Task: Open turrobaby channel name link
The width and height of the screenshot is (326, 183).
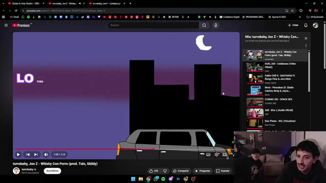Action: click(28, 169)
